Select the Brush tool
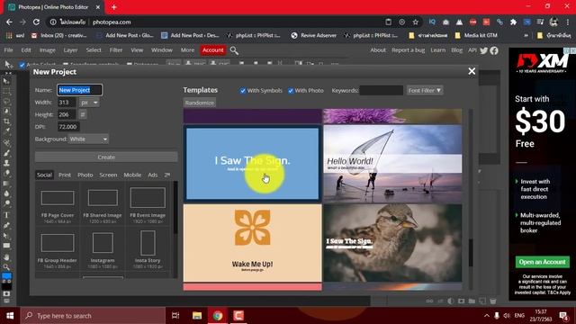This screenshot has width=576, height=324. click(x=6, y=153)
